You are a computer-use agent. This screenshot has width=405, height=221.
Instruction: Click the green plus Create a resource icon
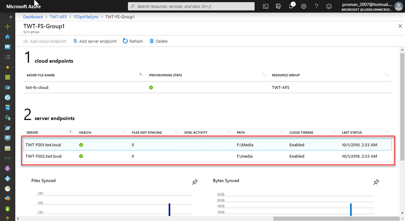pyautogui.click(x=7, y=27)
